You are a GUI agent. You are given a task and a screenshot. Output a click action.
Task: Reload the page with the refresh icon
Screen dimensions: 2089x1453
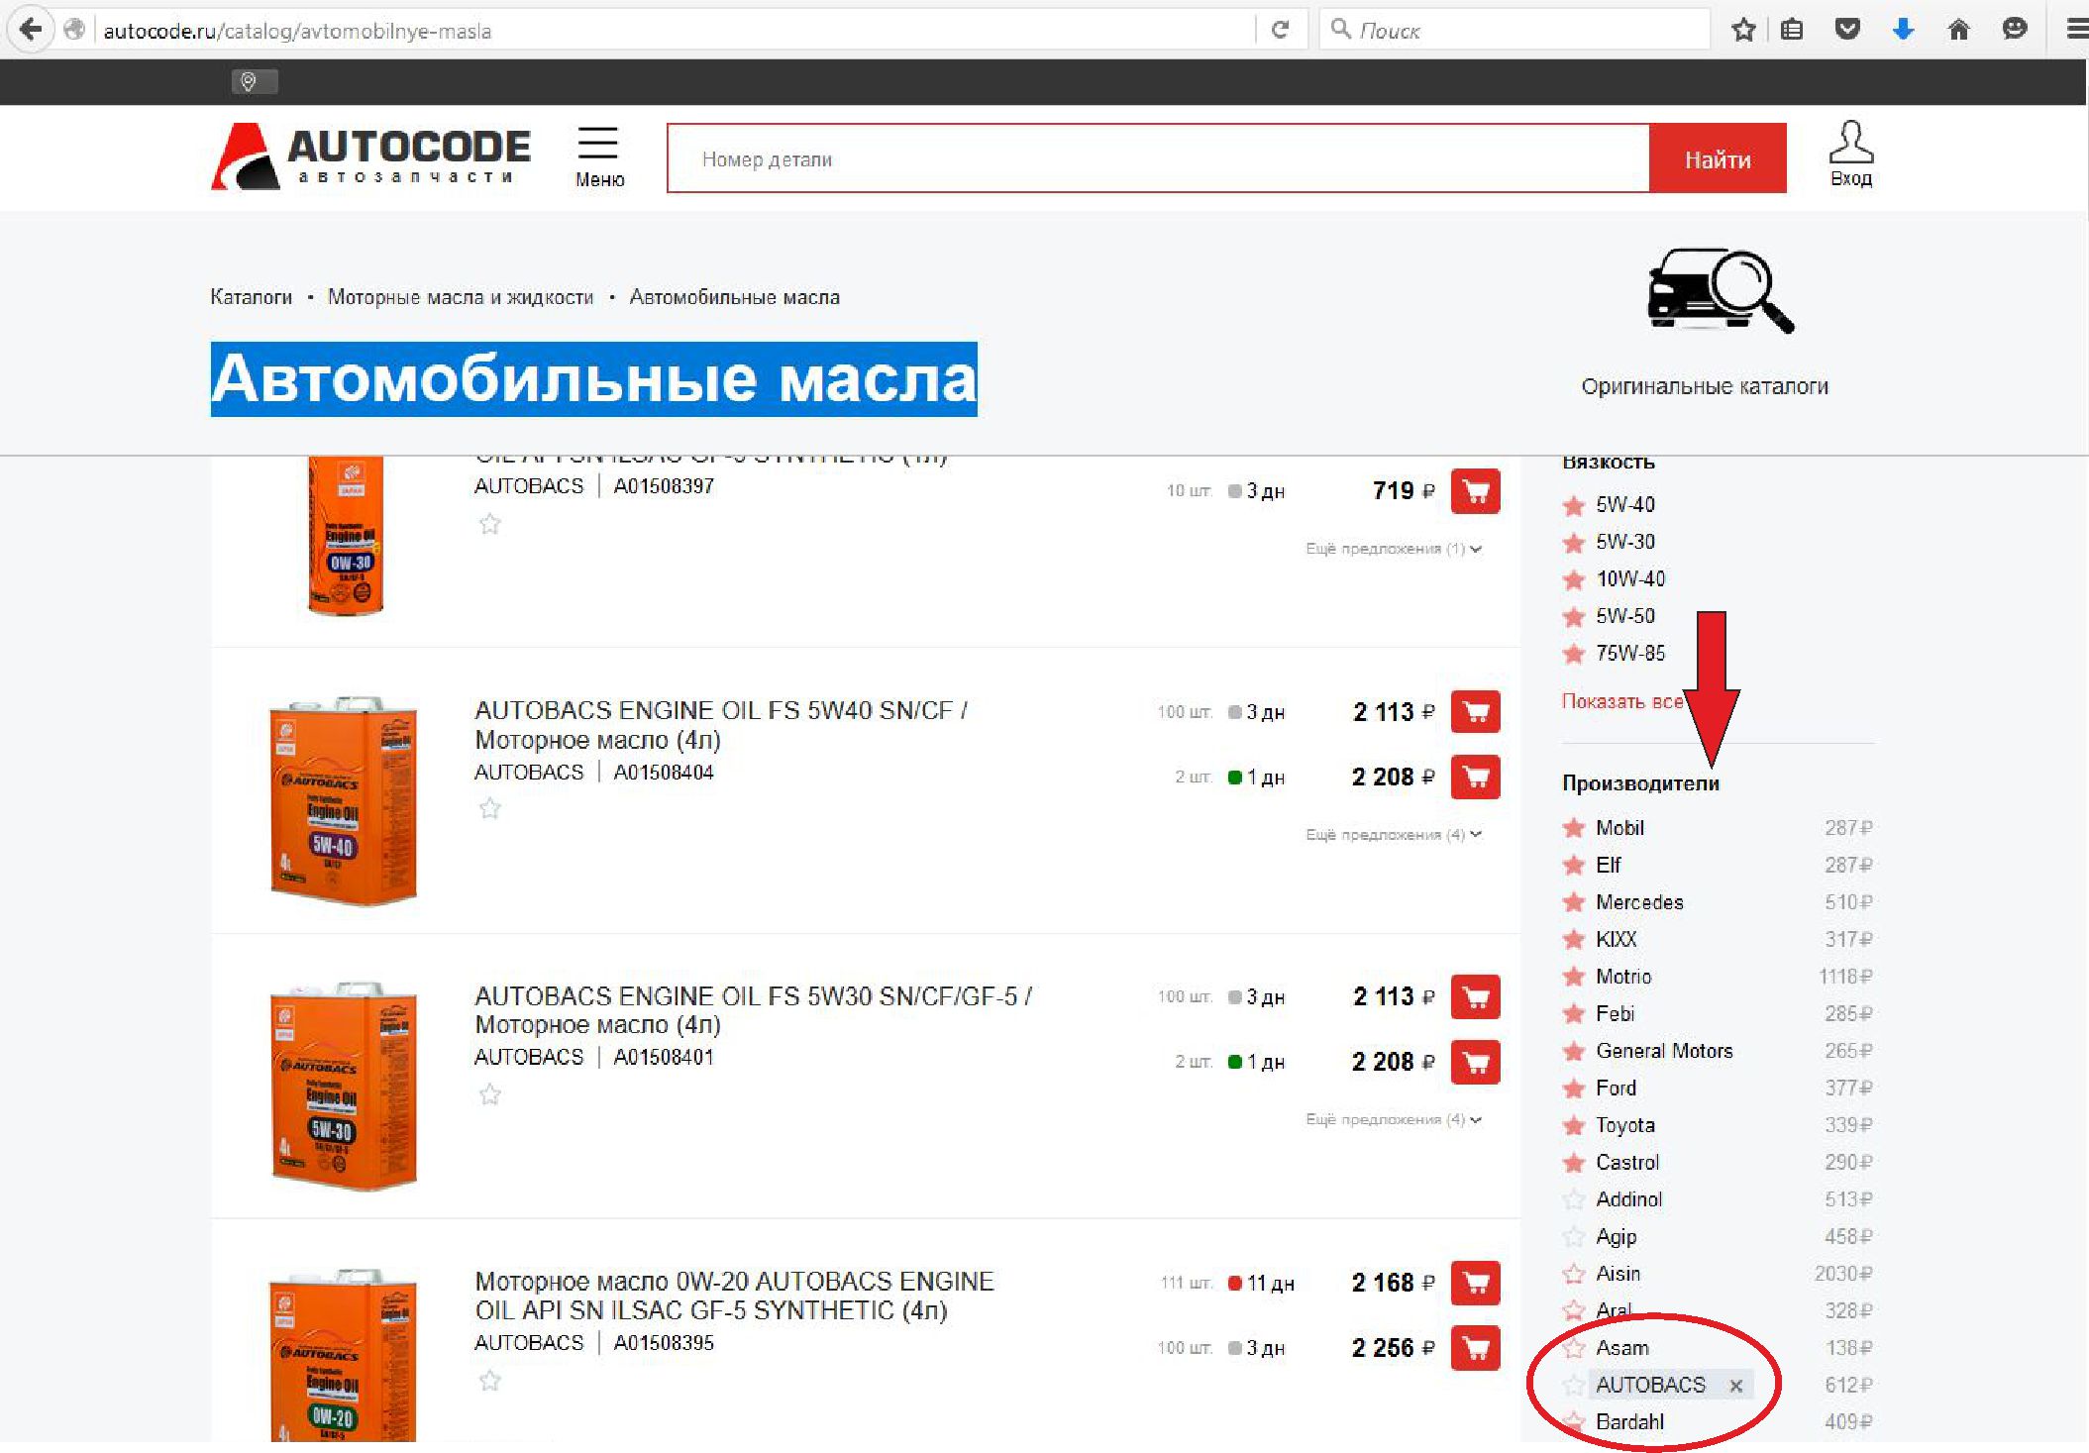click(x=1280, y=30)
